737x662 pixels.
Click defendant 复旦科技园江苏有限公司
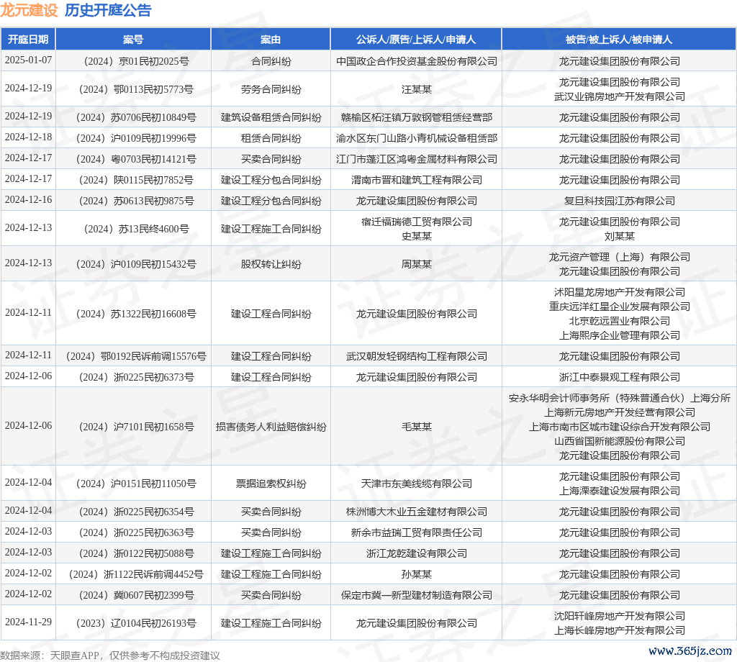click(x=620, y=201)
